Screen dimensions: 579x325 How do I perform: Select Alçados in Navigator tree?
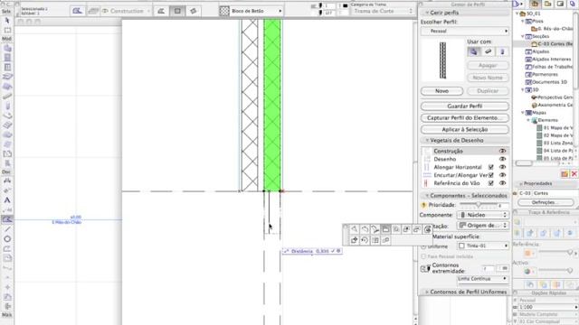pos(541,51)
